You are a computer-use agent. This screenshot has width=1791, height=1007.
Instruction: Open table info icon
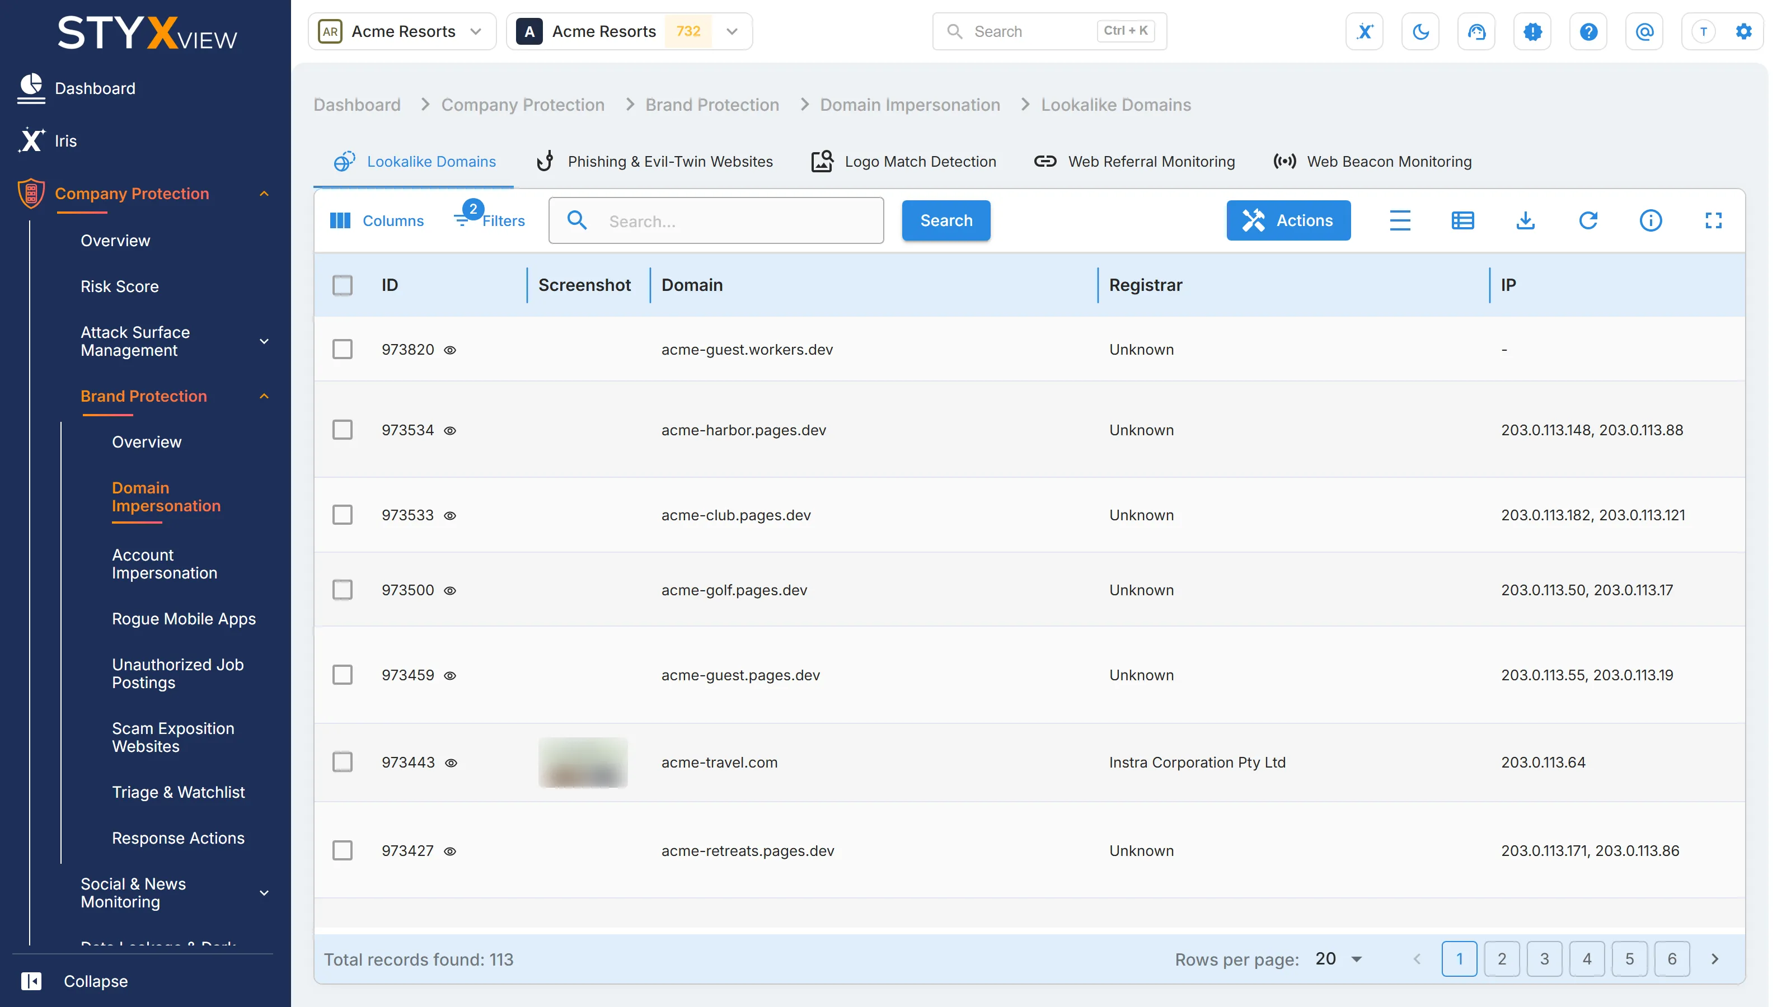(x=1651, y=221)
